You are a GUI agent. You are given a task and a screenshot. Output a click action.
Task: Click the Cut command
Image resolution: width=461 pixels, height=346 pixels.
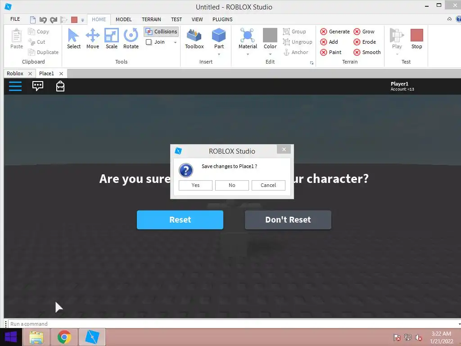pos(37,42)
